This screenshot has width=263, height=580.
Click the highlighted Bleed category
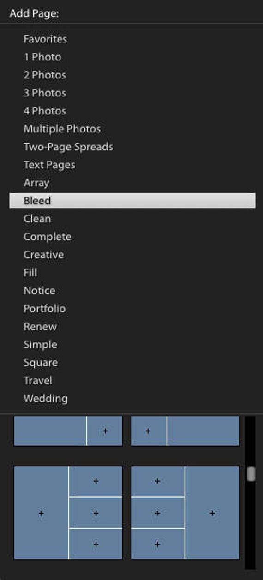coord(132,201)
